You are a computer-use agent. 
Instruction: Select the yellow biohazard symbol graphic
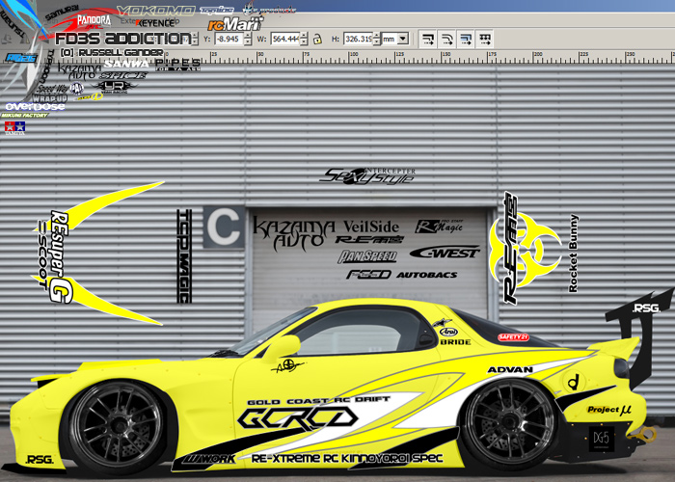click(526, 251)
